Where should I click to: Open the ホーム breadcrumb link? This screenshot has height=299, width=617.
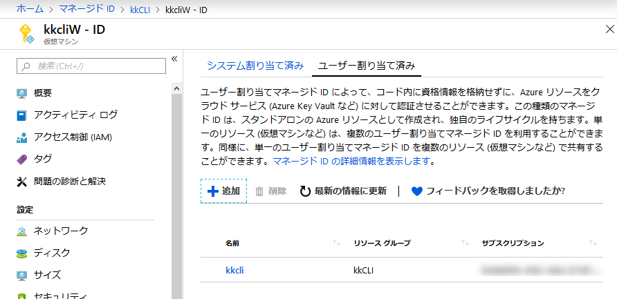point(29,9)
